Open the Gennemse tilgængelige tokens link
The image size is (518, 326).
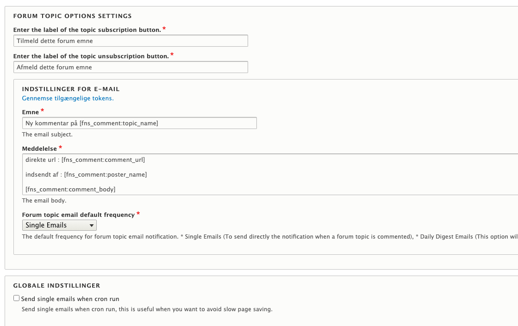pyautogui.click(x=68, y=98)
